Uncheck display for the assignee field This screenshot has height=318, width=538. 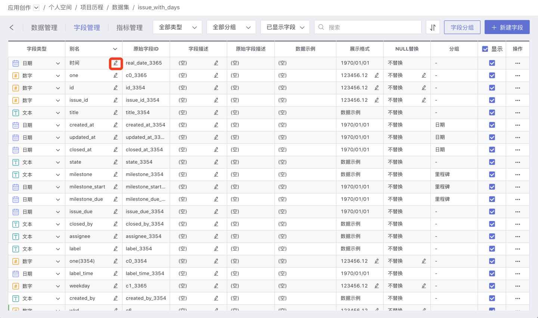(492, 236)
